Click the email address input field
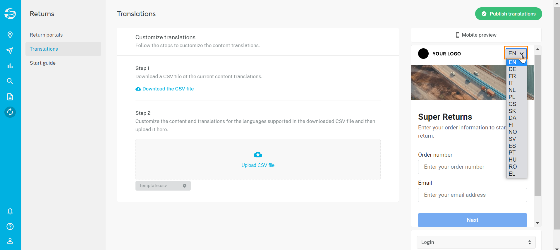This screenshot has height=250, width=560. coord(473,195)
